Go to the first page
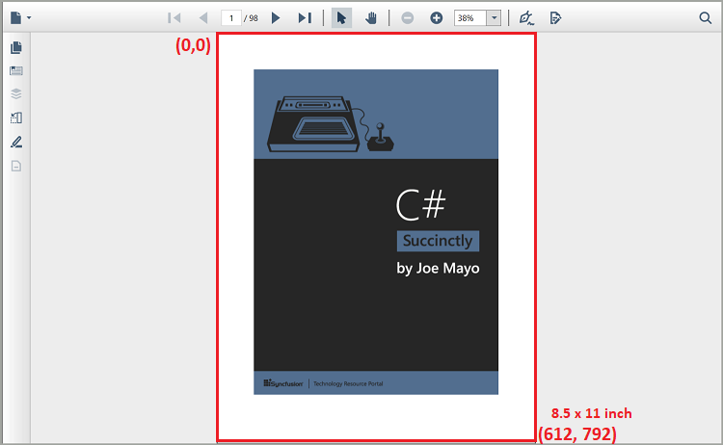The width and height of the screenshot is (723, 445). click(174, 17)
